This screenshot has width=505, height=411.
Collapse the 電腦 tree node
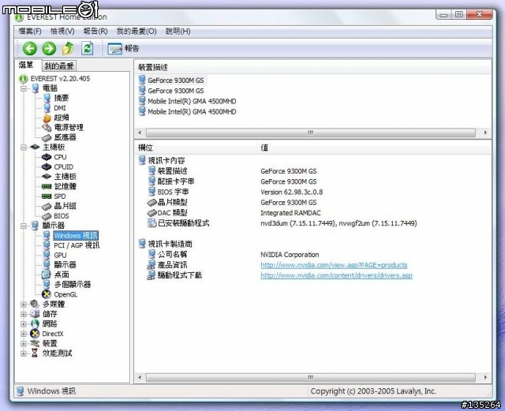pos(24,88)
